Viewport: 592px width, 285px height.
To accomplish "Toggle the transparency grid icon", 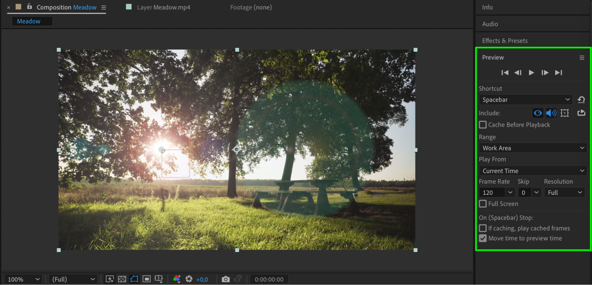I will click(x=122, y=279).
